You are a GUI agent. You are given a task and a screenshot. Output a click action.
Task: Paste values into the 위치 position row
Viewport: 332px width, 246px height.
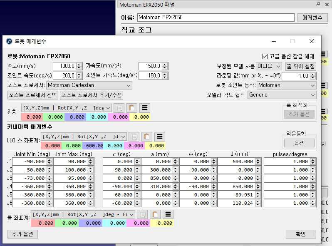(132, 108)
